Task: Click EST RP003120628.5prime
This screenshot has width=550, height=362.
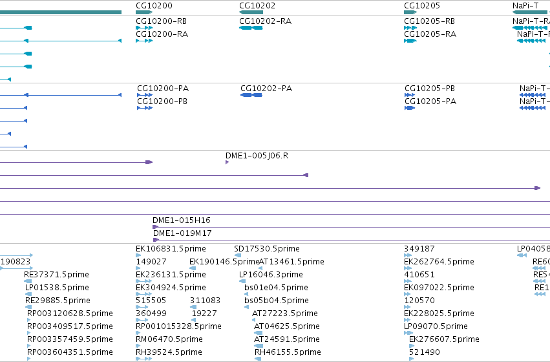Action: pos(70,314)
